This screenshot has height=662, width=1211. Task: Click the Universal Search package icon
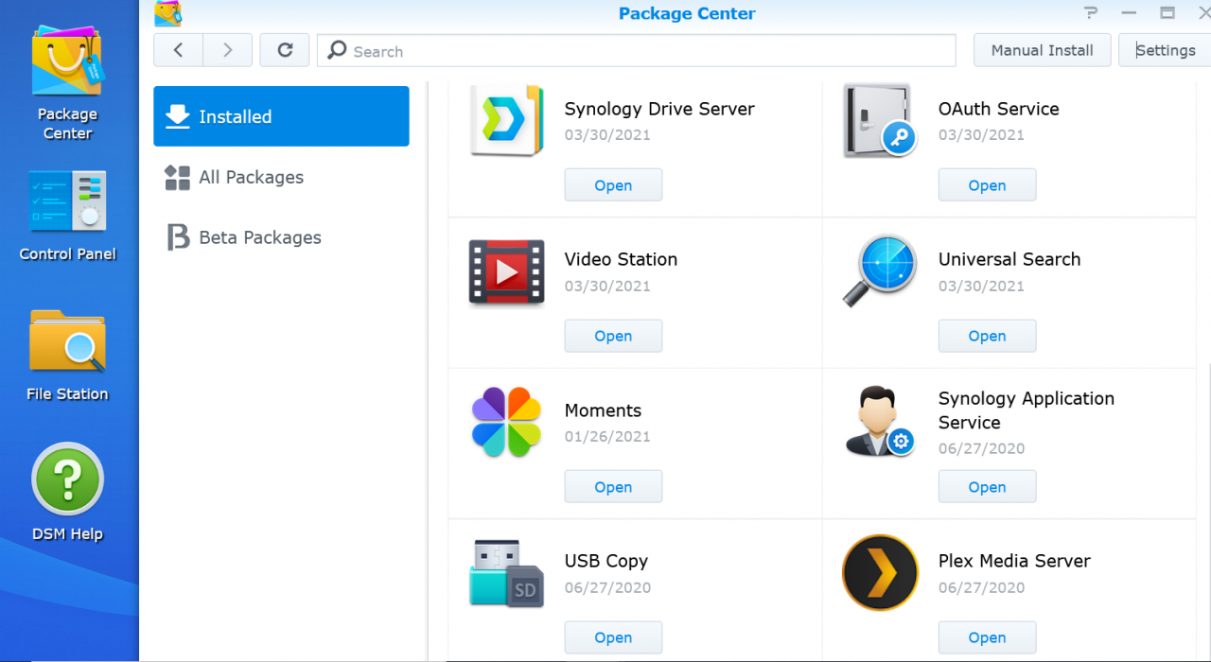pos(880,271)
